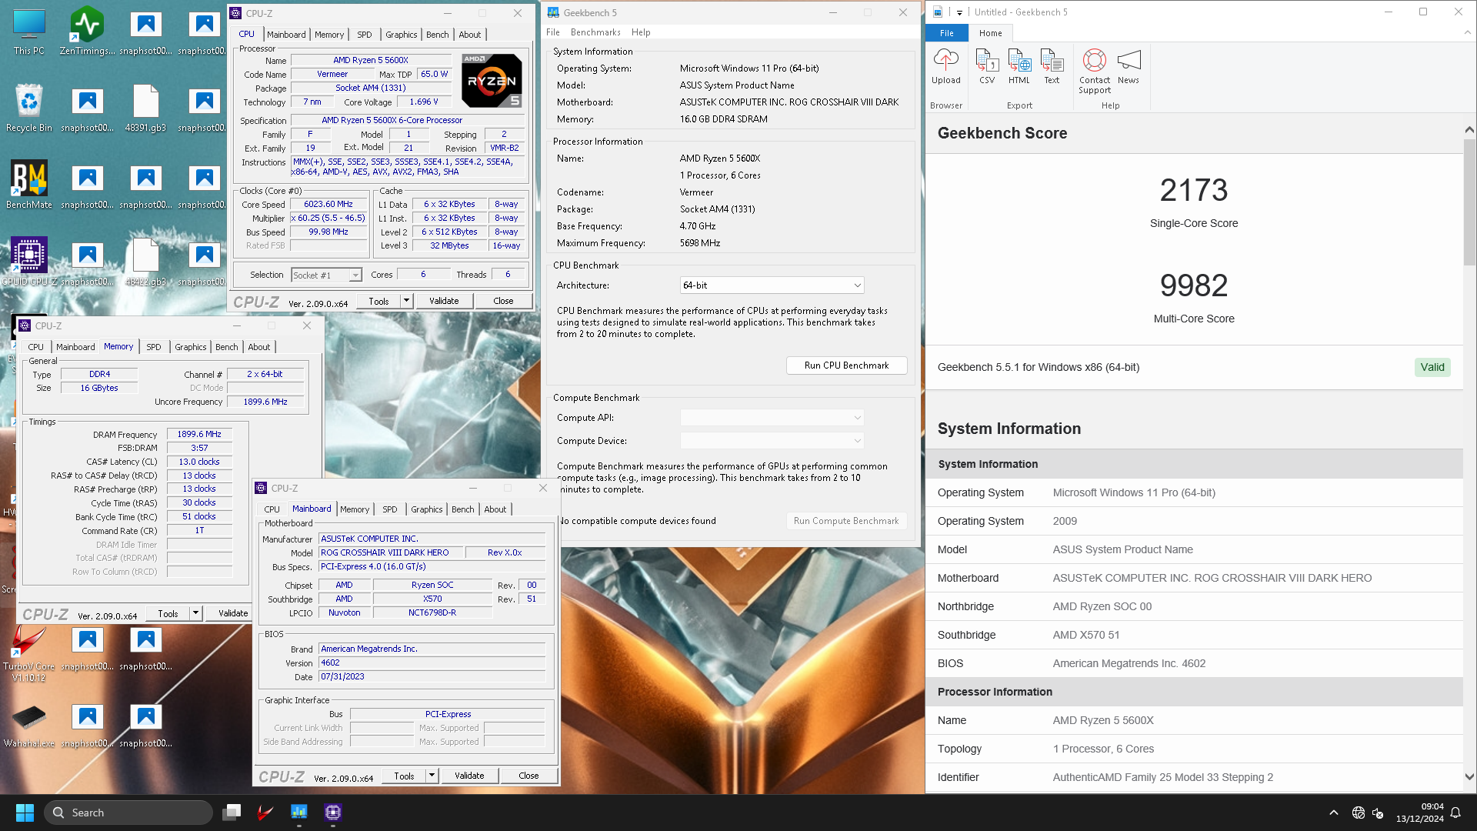Click Tools button in Mainboard CPU-Z
Viewport: 1477px width, 831px height.
[405, 776]
